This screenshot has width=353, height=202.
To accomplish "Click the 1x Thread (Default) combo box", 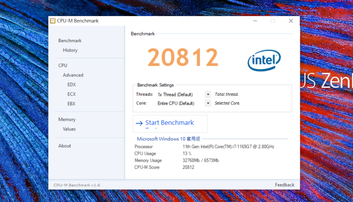I will click(184, 94).
